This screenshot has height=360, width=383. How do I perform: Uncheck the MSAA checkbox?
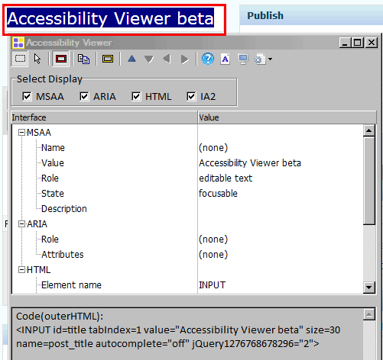(x=27, y=97)
